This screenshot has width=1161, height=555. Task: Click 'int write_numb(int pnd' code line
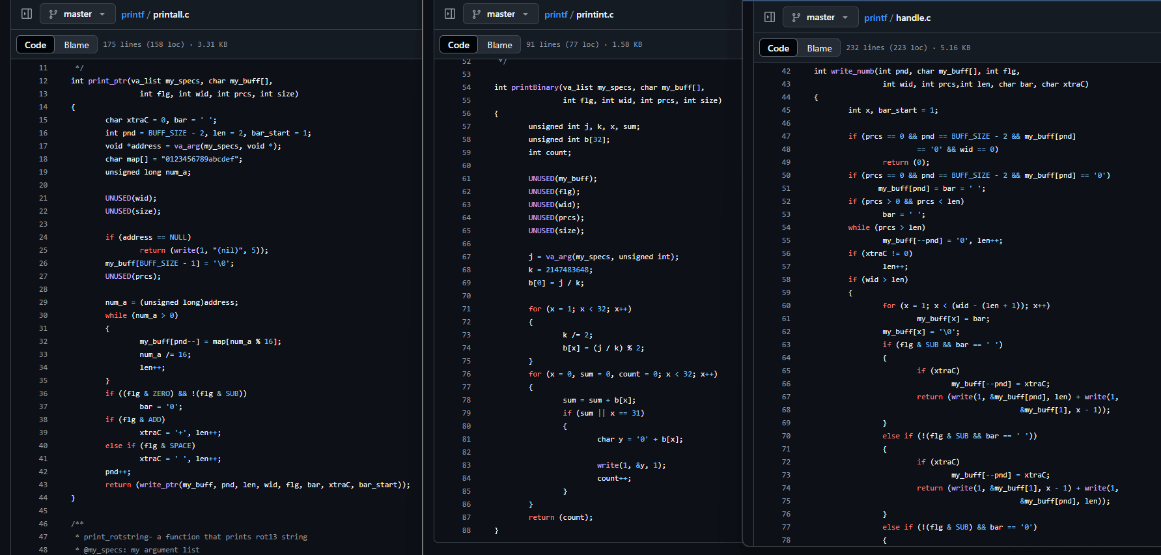[x=917, y=71]
